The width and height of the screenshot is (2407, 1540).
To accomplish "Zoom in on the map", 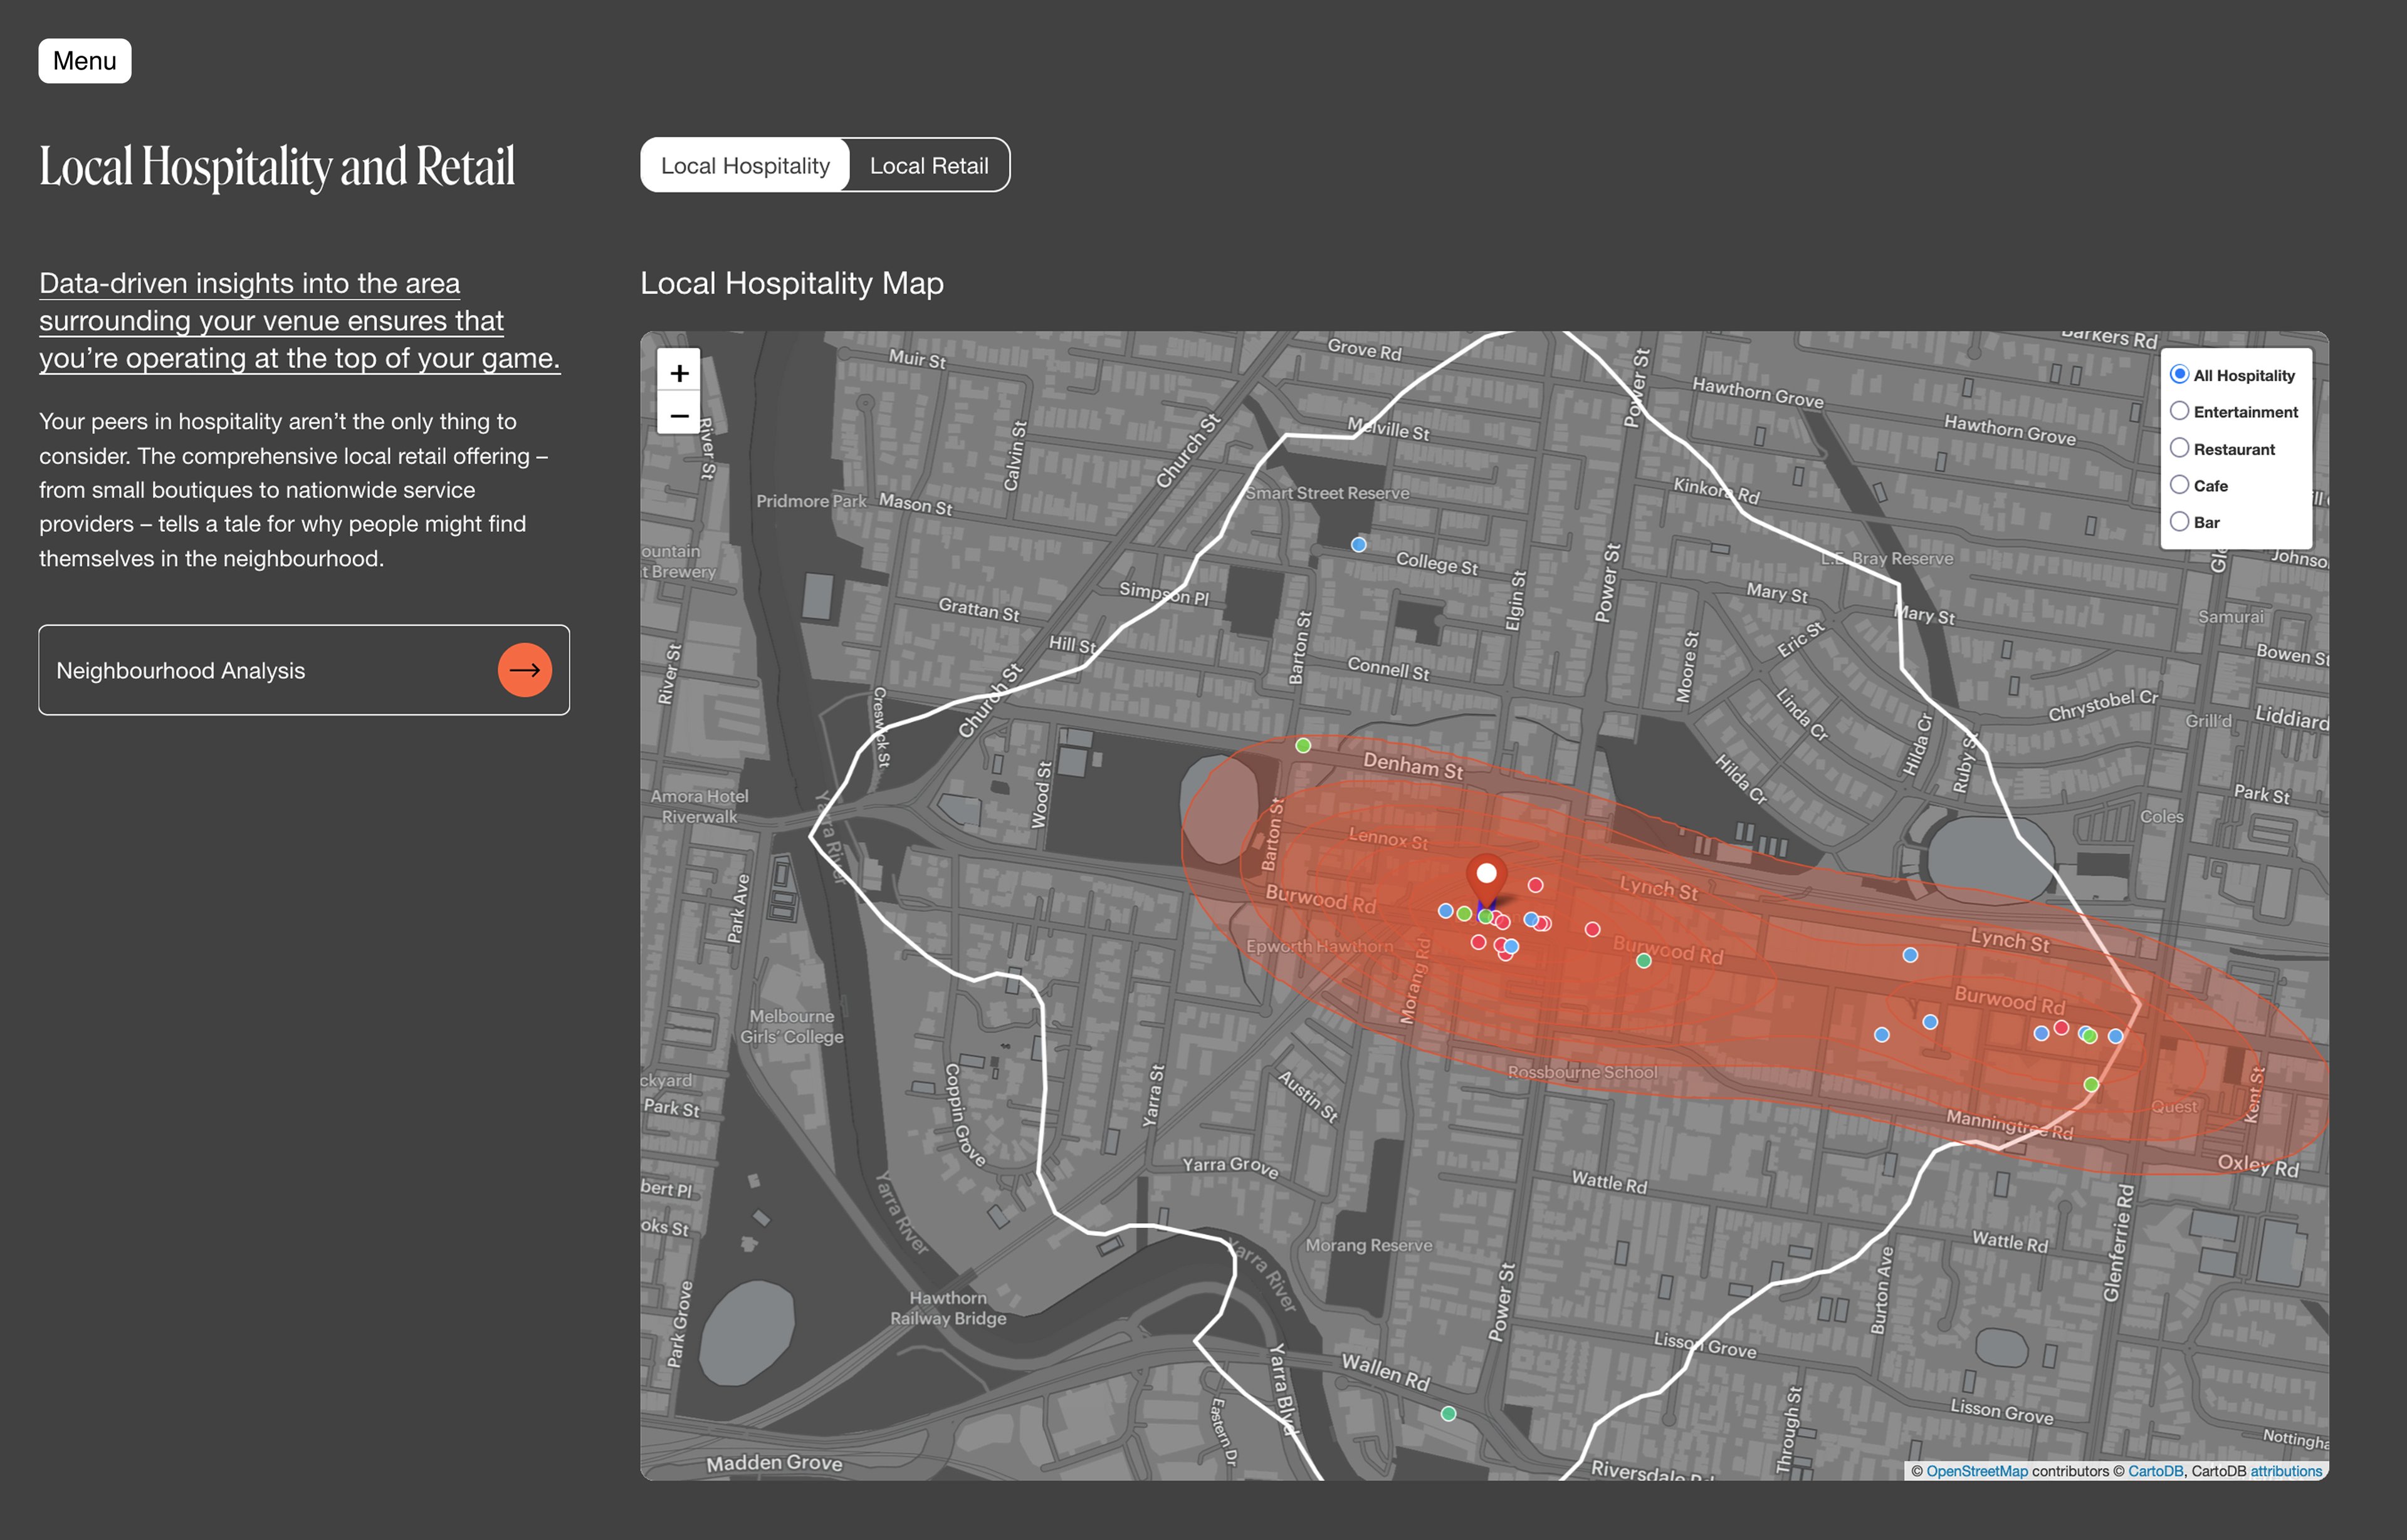I will pyautogui.click(x=679, y=373).
